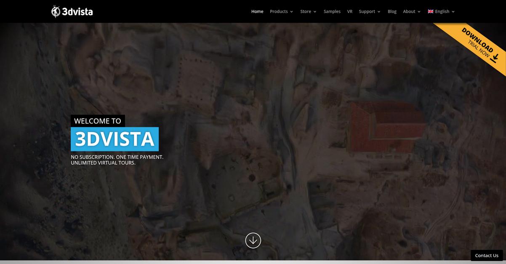Click the 3dvista logo

point(72,11)
